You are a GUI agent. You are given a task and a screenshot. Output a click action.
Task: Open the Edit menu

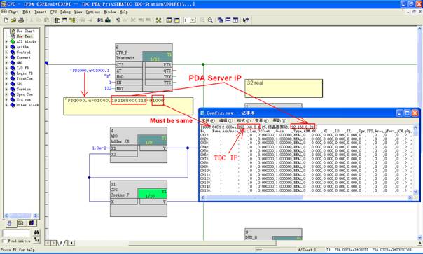pos(27,12)
